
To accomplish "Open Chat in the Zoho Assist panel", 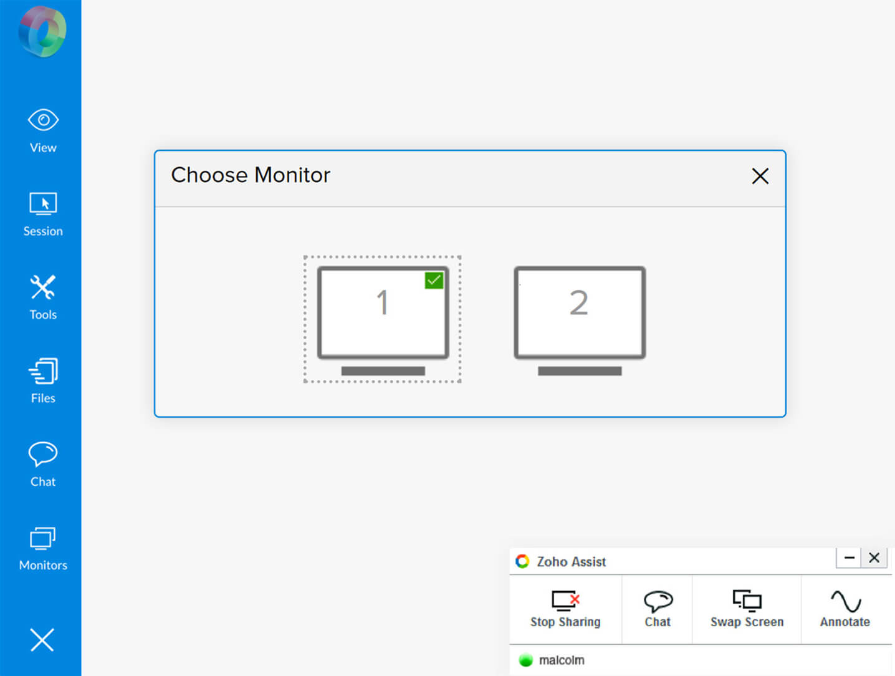I will point(658,609).
